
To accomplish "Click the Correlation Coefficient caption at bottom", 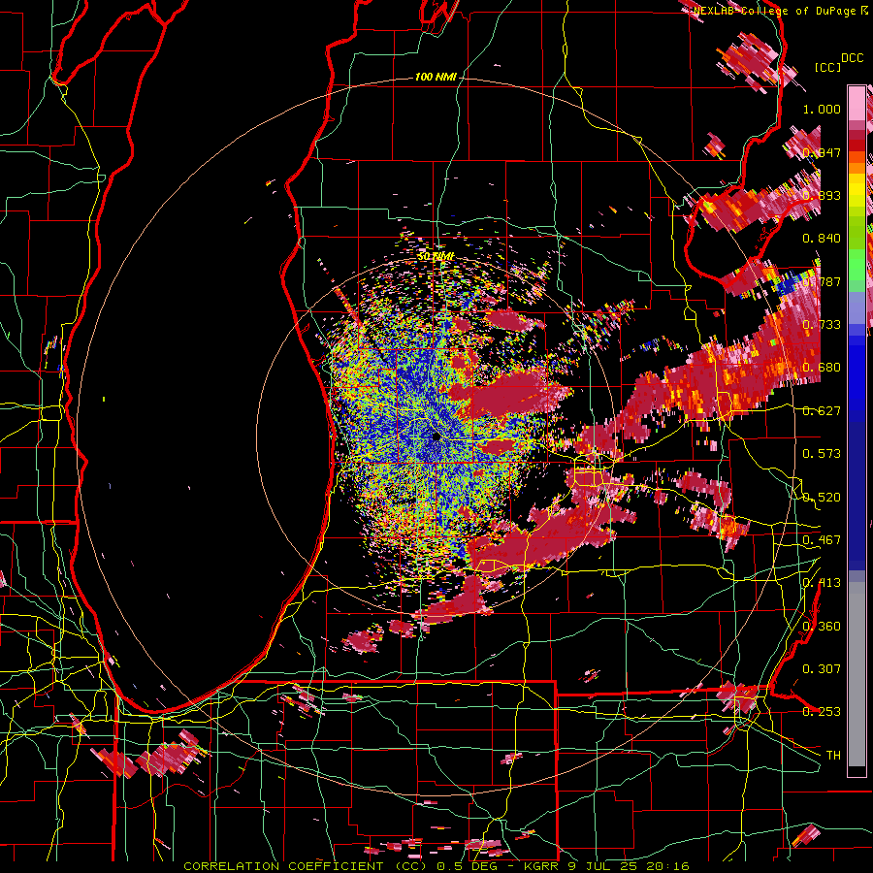I will coord(436,866).
